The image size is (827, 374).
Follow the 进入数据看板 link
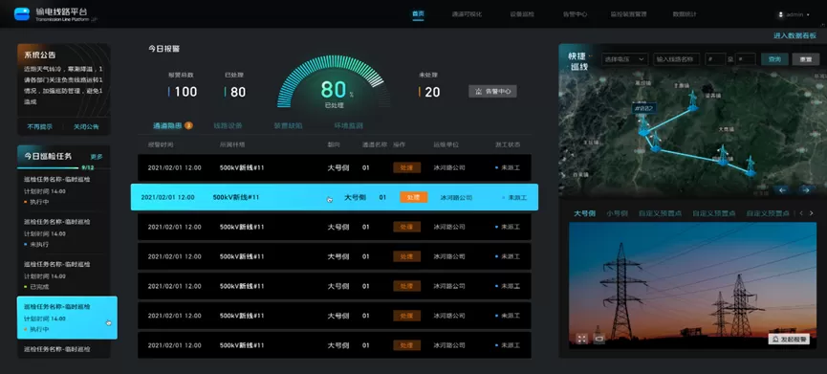pyautogui.click(x=794, y=35)
